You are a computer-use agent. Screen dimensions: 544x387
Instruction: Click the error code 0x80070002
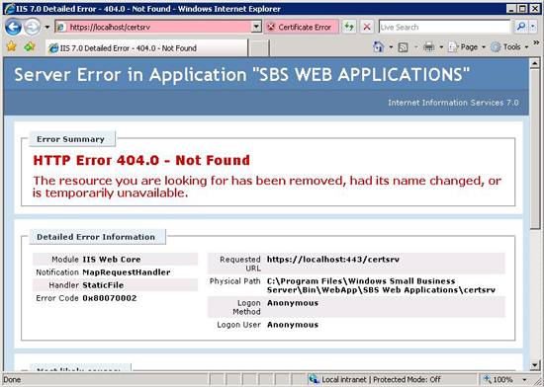pos(110,298)
